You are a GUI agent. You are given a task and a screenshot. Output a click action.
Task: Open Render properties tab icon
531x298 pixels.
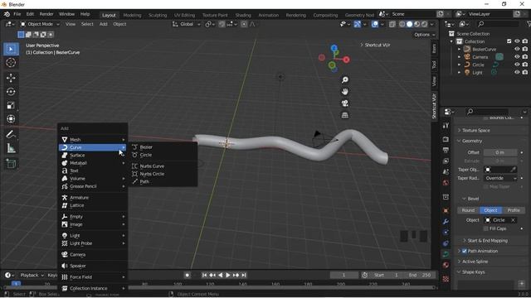[446, 139]
